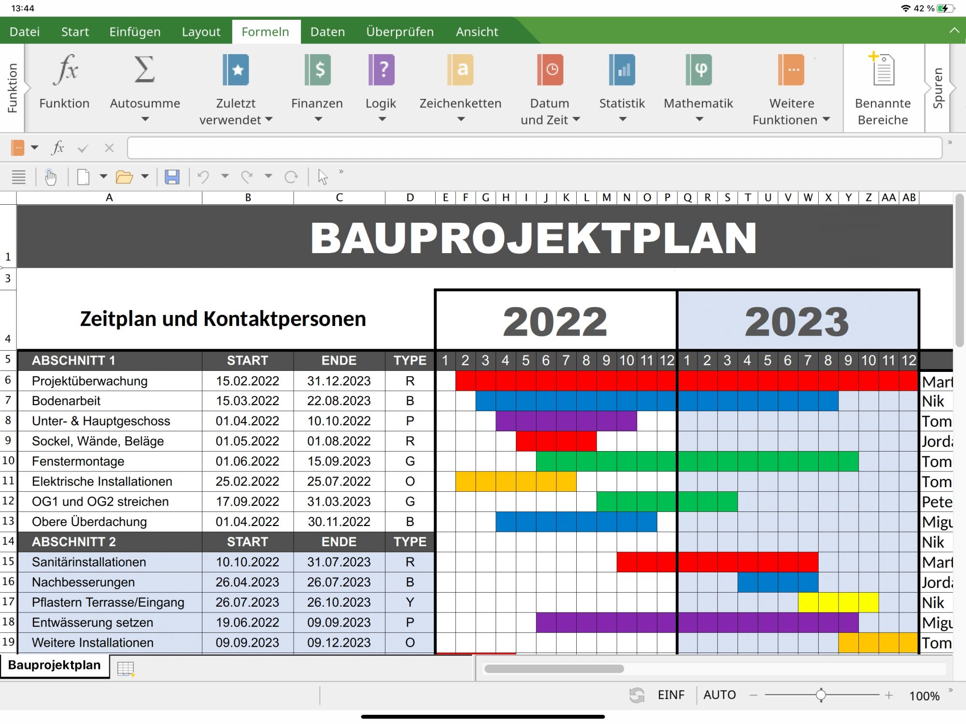The height and width of the screenshot is (724, 966).
Task: Open the undo history dropdown arrow
Action: tap(225, 176)
